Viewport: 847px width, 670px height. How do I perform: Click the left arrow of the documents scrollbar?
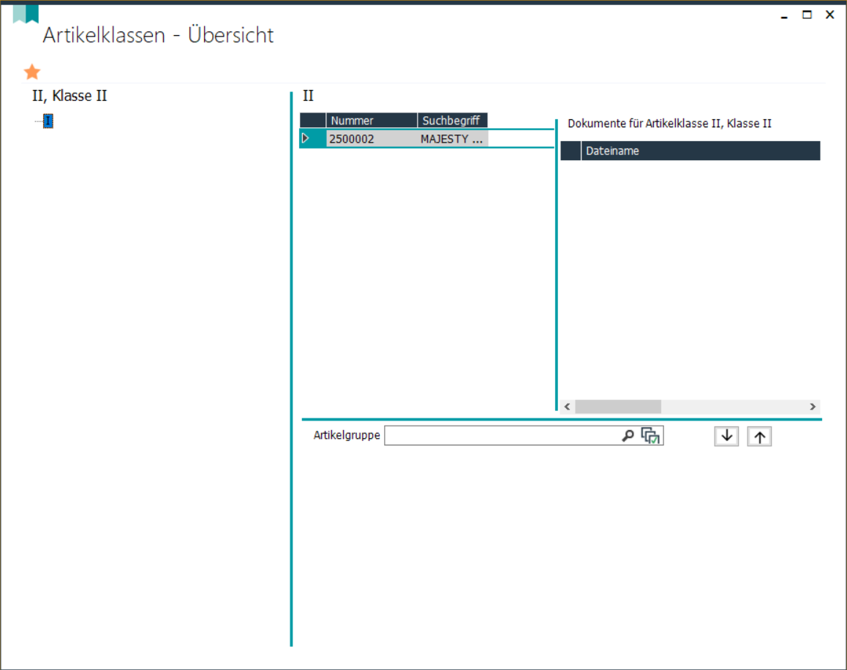click(567, 407)
